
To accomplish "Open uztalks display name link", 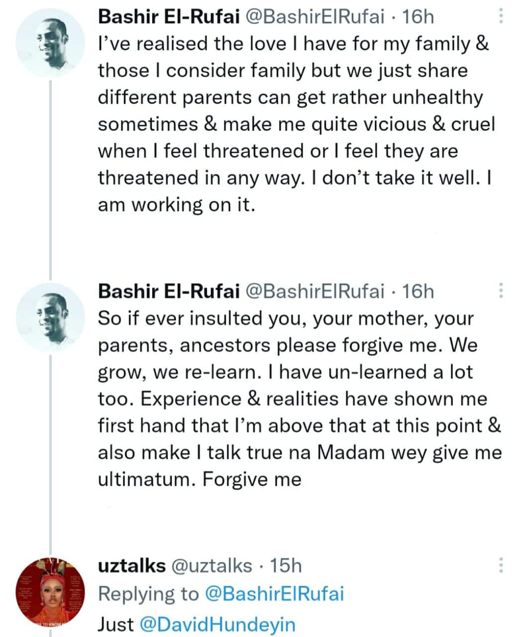I will point(131,566).
